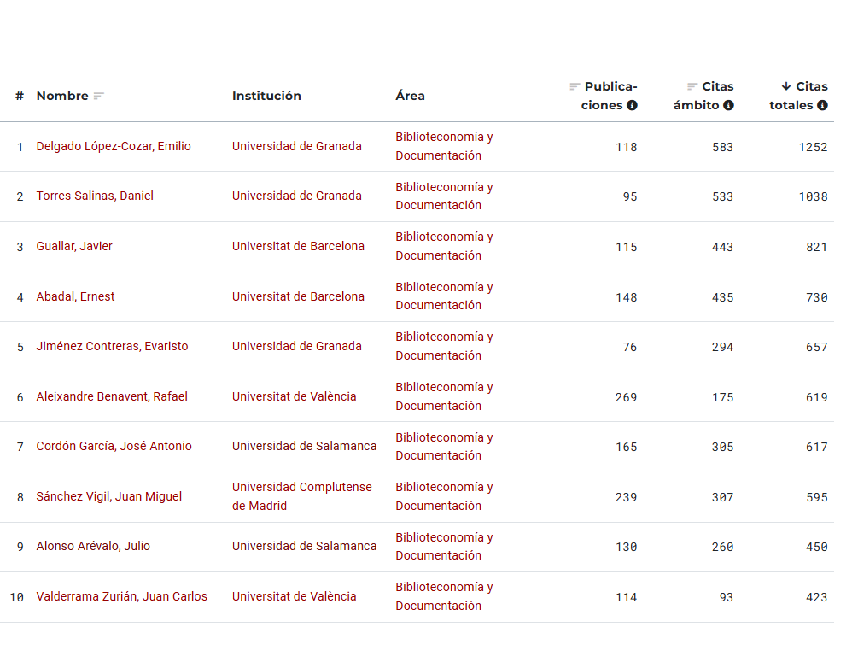This screenshot has width=852, height=668.
Task: Open Delgado López-Cozar, Emilio profile
Action: tap(114, 146)
